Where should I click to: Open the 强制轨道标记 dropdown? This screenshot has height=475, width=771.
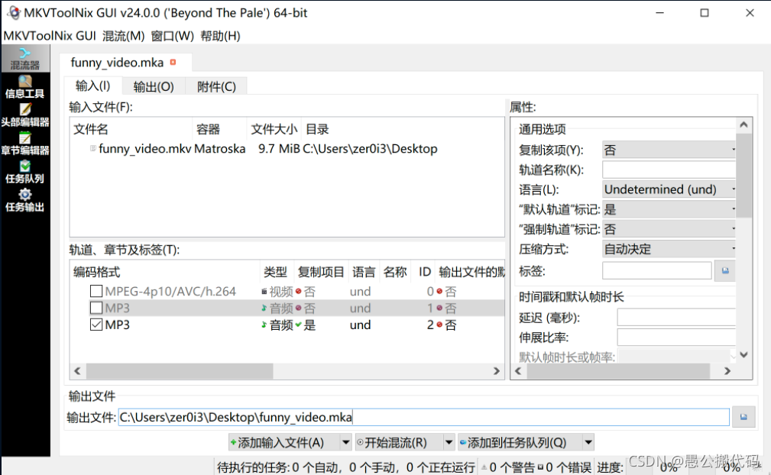pyautogui.click(x=669, y=229)
